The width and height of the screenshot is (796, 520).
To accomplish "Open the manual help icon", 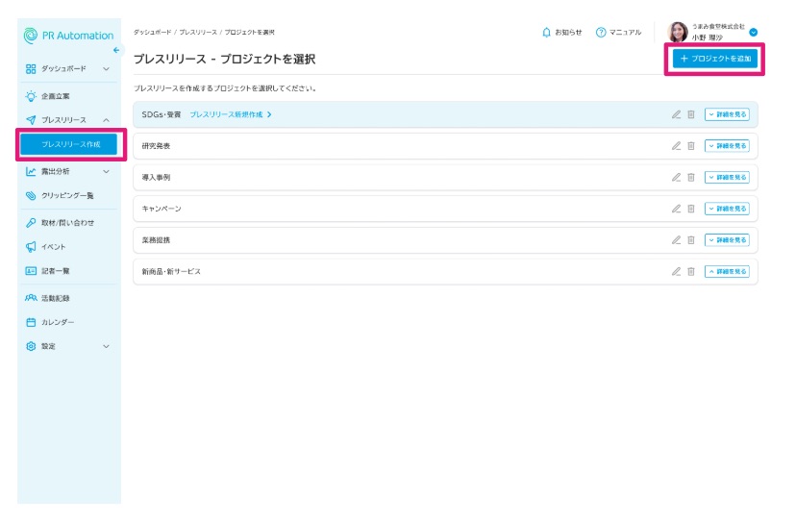I will tap(601, 32).
